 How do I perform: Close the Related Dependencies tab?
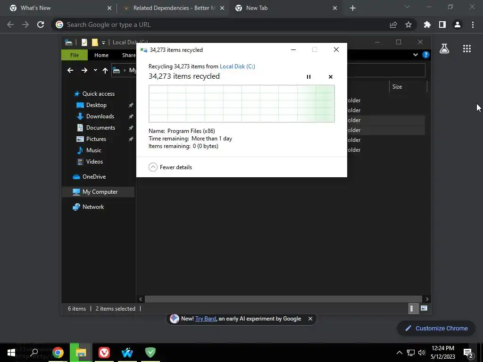tap(222, 8)
